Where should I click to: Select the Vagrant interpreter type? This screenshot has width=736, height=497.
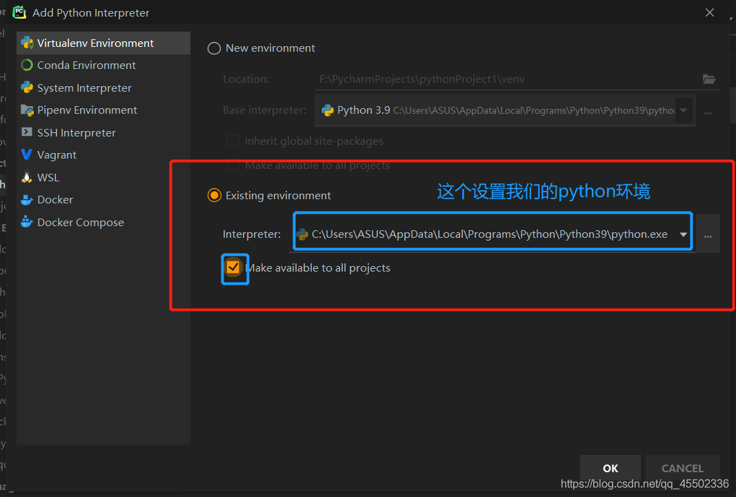[103, 154]
